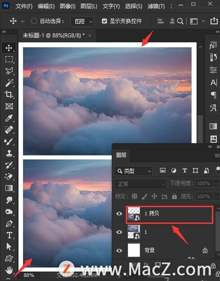Hide layer '1' via its eye icon
The width and height of the screenshot is (220, 281).
click(119, 232)
